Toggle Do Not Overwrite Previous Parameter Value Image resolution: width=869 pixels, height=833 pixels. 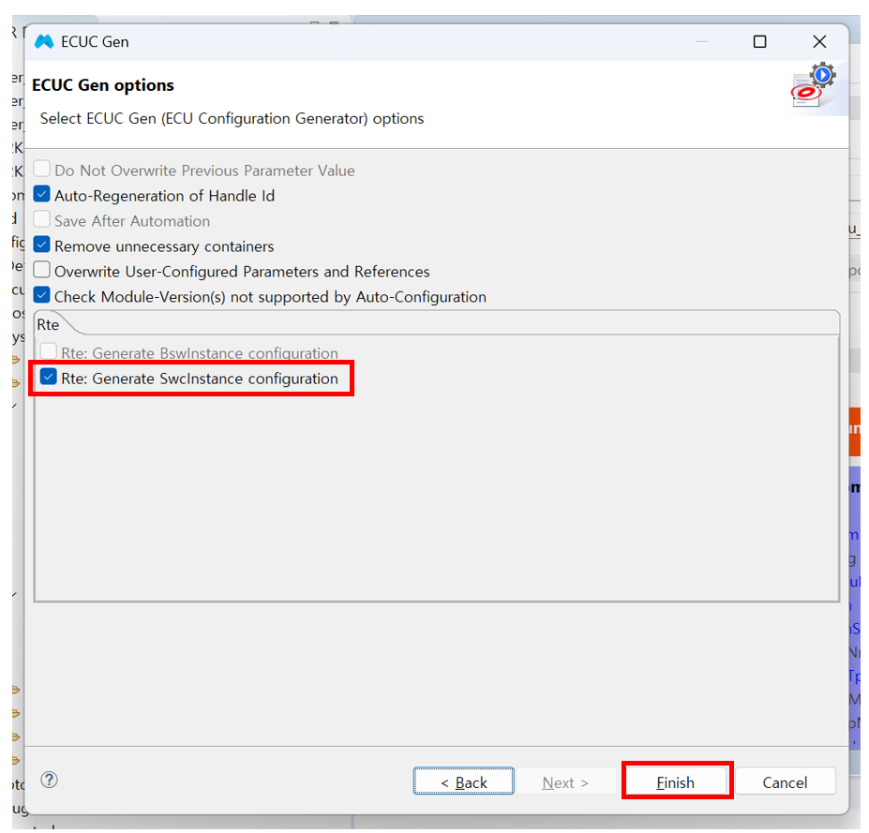coord(42,170)
